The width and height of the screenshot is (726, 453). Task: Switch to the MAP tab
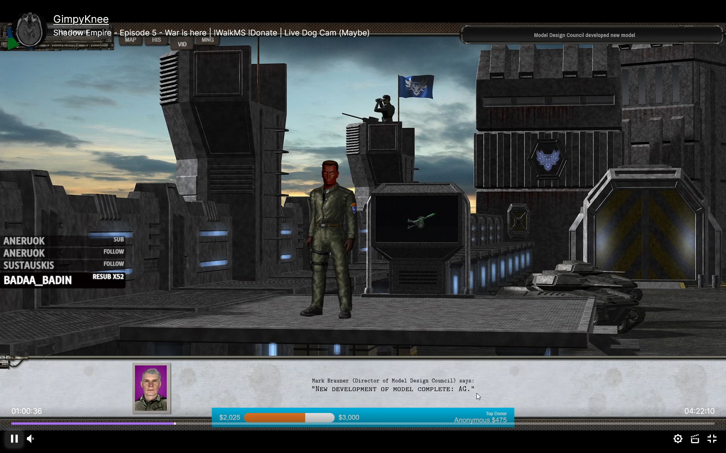coord(130,40)
